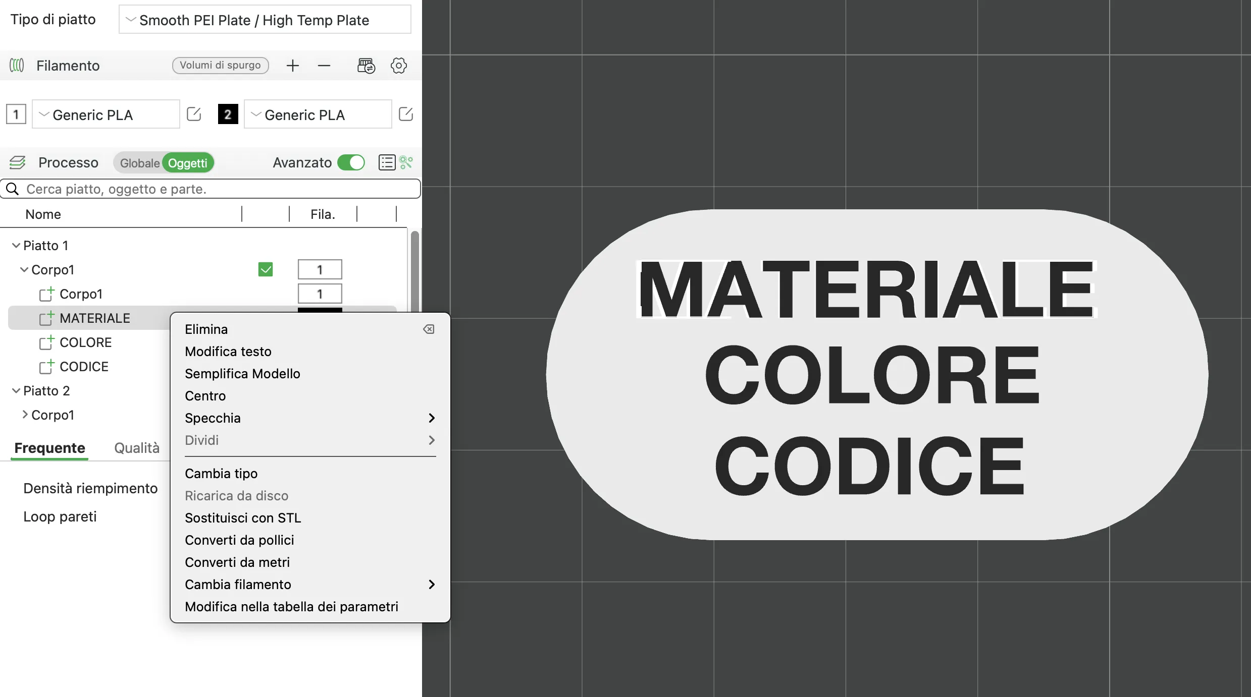Uncheck the Corpo1 printable checkbox
The image size is (1251, 697).
coord(266,270)
